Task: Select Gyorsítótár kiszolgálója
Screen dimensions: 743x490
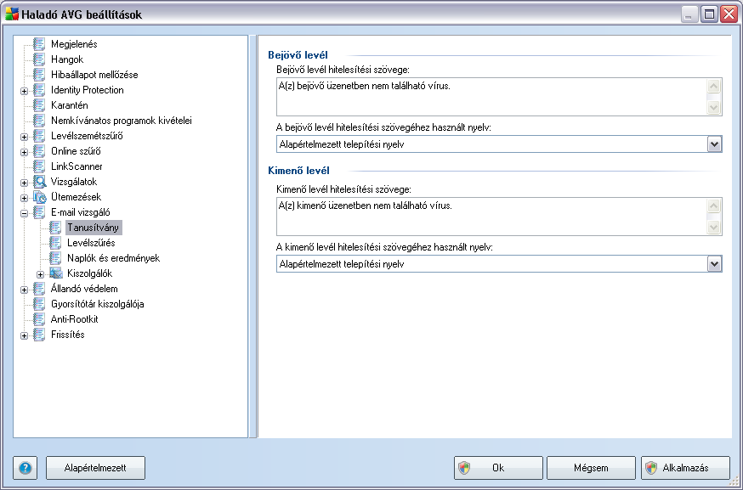Action: tap(98, 304)
